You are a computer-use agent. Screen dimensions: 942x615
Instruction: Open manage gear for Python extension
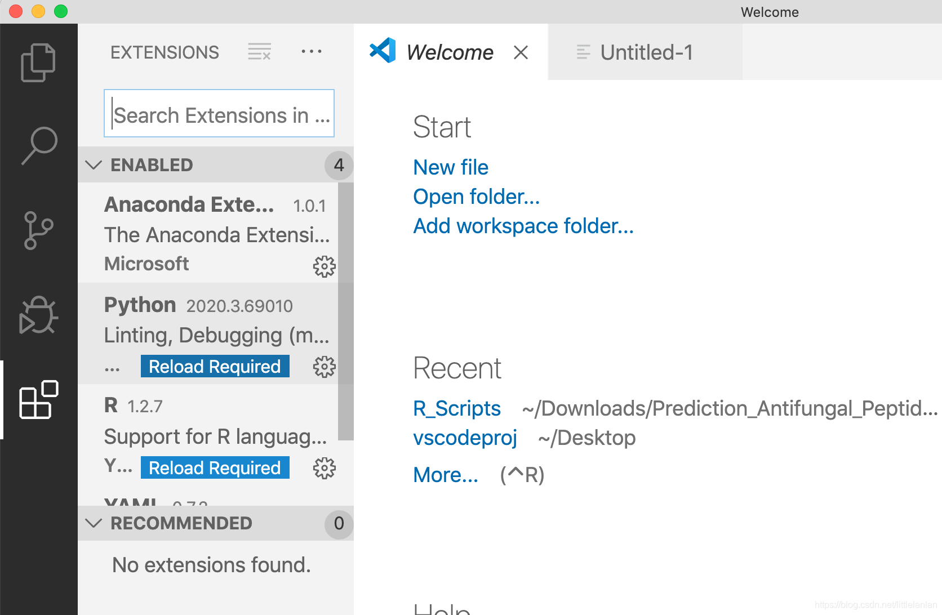click(324, 367)
